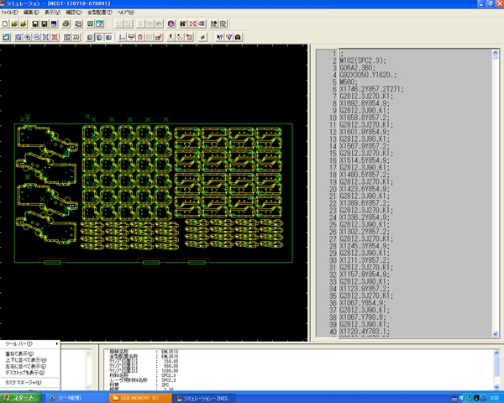The image size is (504, 403).
Task: Expand the ツール バー(T) submenu
Action: click(x=30, y=344)
